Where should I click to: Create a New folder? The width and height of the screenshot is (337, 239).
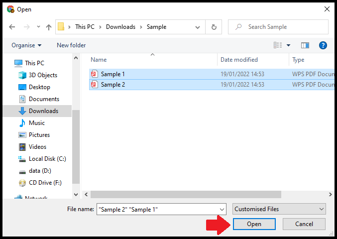coord(71,45)
